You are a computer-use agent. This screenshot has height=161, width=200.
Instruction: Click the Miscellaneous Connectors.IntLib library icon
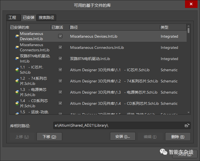17,47
